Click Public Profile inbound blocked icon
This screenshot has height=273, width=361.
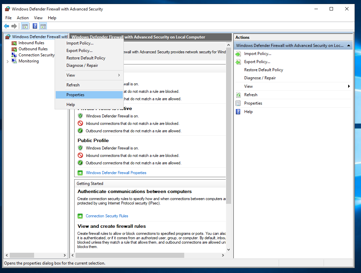tap(80, 155)
